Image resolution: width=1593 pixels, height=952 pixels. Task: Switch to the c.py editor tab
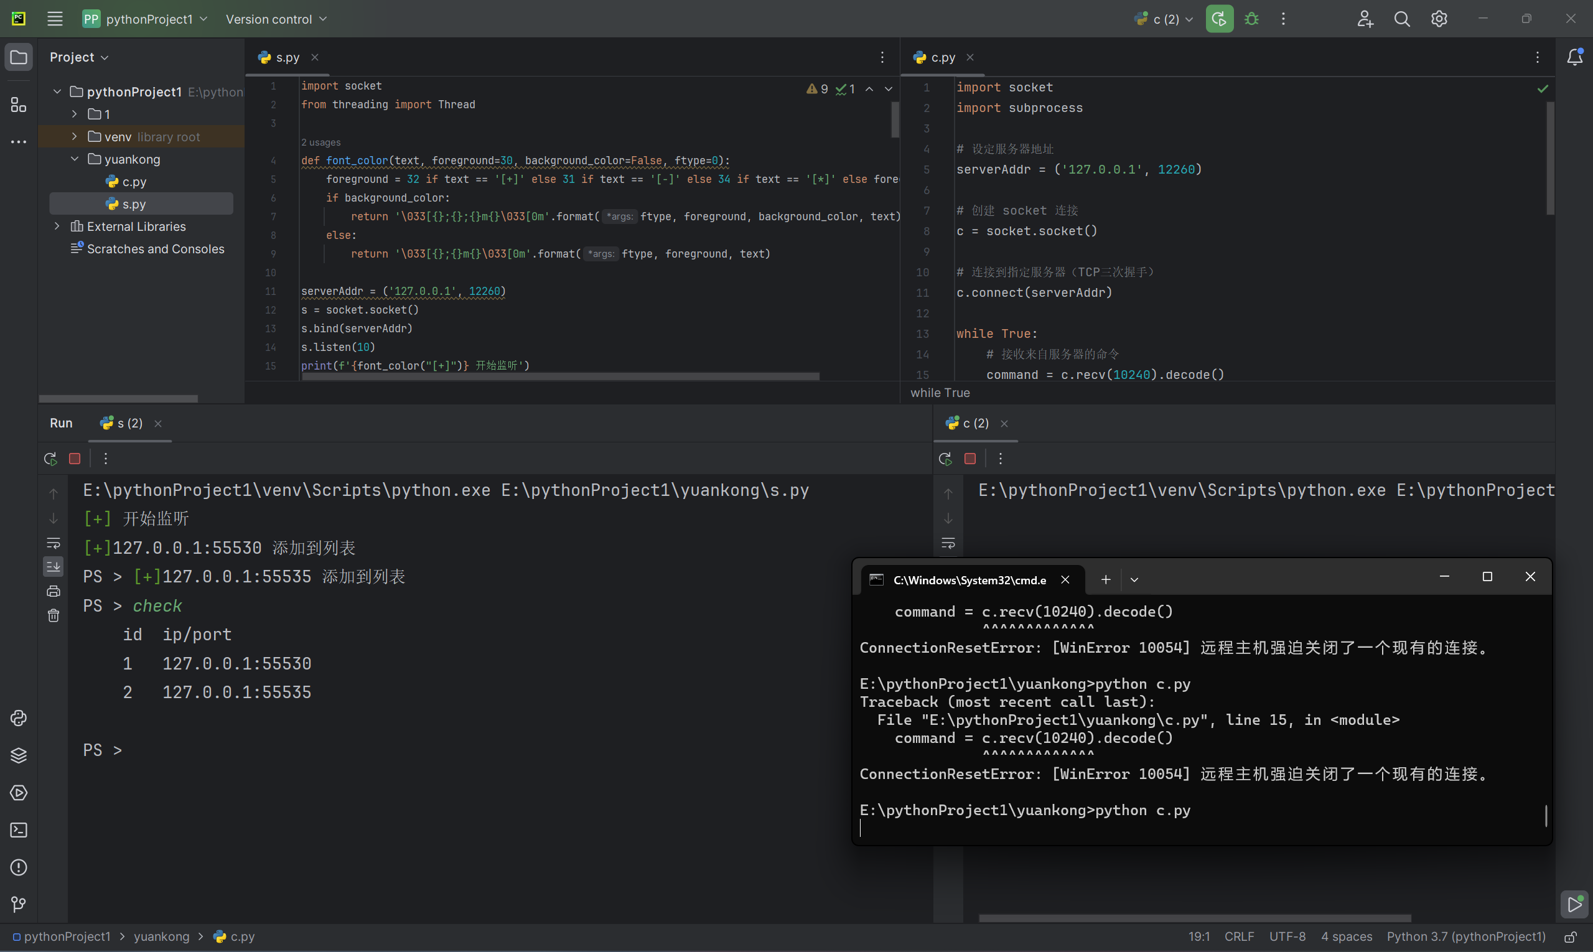click(x=943, y=57)
